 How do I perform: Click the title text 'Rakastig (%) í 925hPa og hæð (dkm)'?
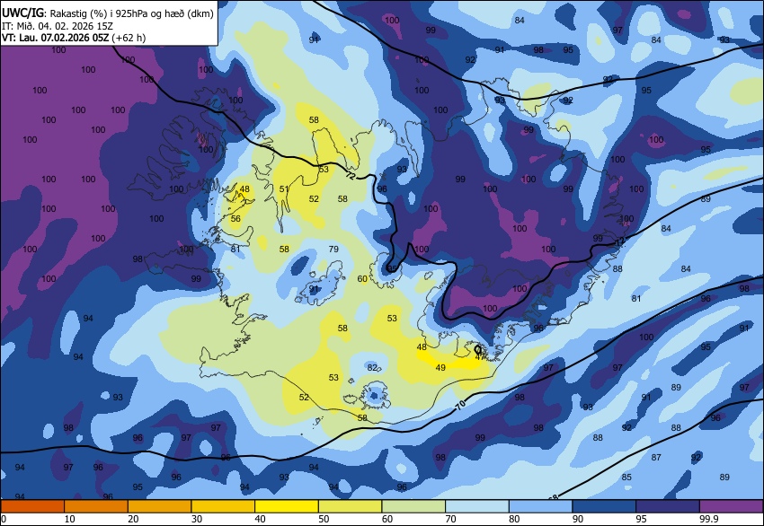tap(131, 13)
